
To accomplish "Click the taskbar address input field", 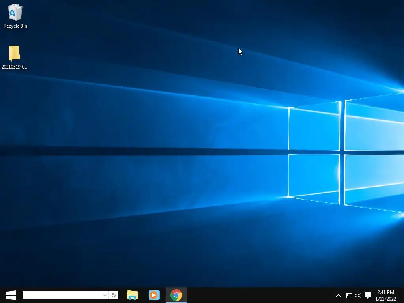I will (x=62, y=295).
